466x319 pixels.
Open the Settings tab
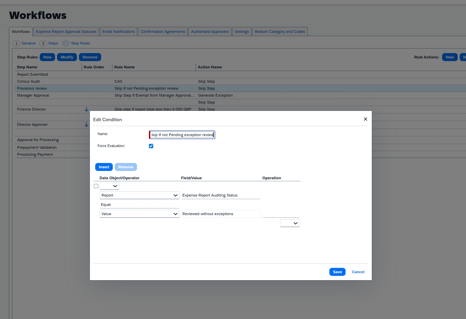[242, 32]
